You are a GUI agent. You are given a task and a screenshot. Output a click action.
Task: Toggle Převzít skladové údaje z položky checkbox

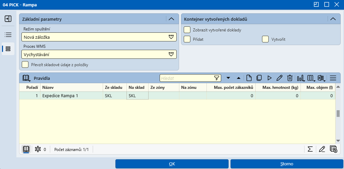click(x=25, y=65)
